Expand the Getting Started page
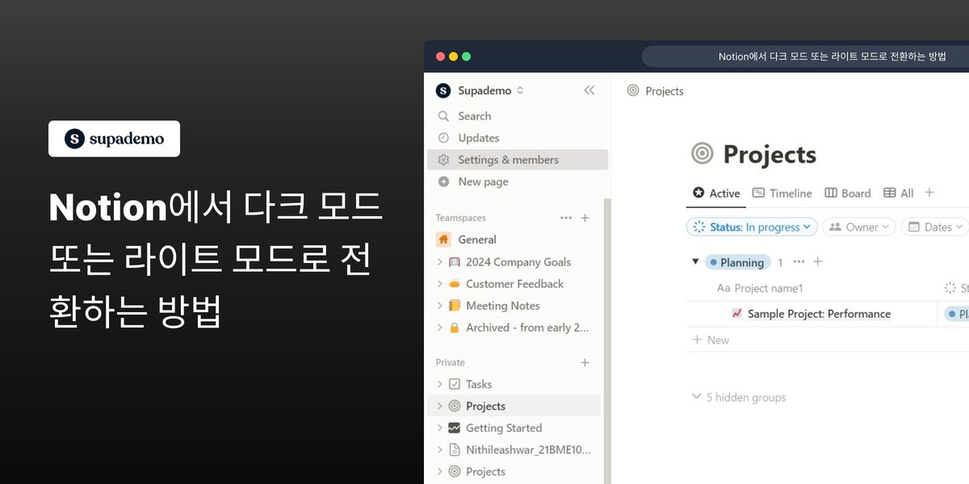Image resolution: width=969 pixels, height=484 pixels. pyautogui.click(x=440, y=428)
